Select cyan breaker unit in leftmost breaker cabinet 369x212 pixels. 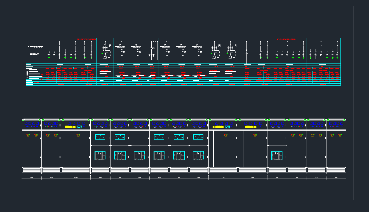[100, 156]
